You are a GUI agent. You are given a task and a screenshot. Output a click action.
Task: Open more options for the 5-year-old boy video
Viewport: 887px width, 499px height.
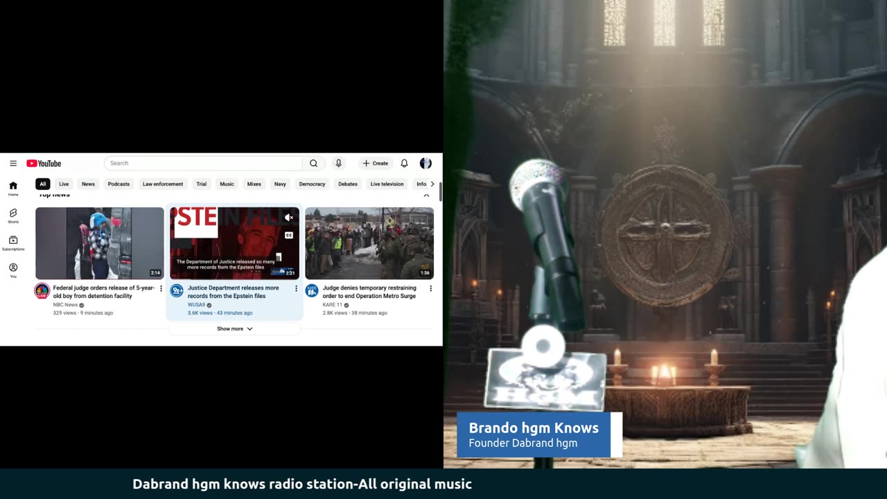(161, 288)
